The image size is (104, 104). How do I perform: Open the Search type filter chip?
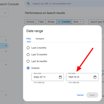pyautogui.click(x=96, y=22)
